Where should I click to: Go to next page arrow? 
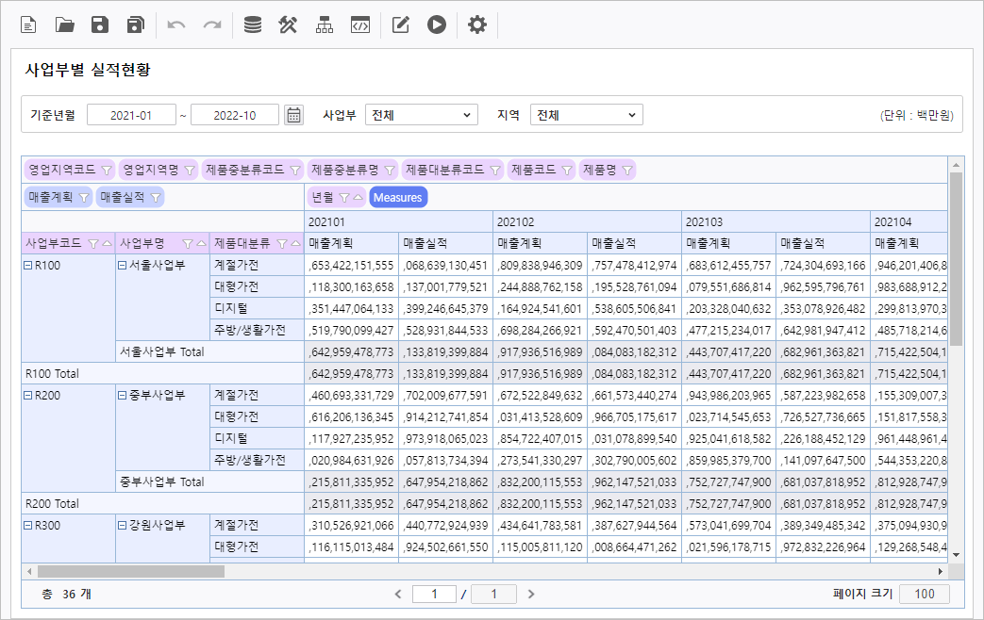[531, 594]
